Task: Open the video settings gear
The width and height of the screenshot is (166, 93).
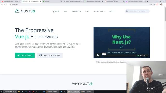Action: [144, 56]
